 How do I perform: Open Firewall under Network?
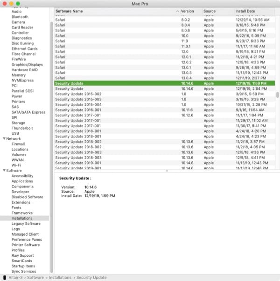point(18,144)
